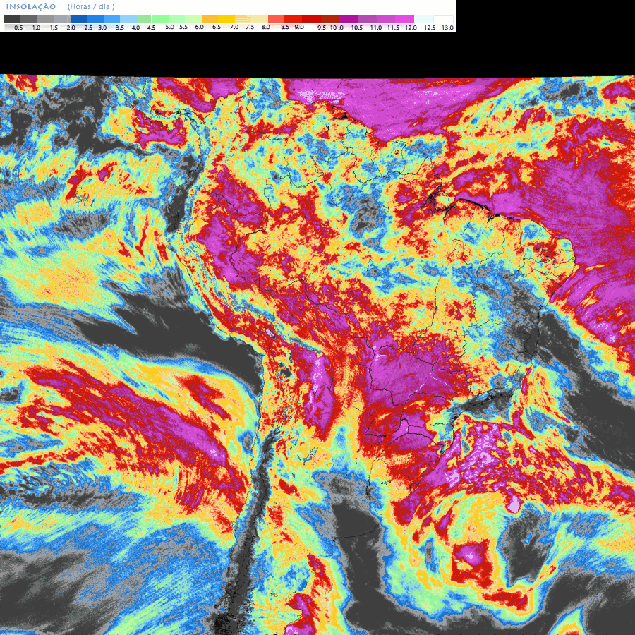Click the legend value 2.0
The height and width of the screenshot is (635, 635).
tap(71, 28)
